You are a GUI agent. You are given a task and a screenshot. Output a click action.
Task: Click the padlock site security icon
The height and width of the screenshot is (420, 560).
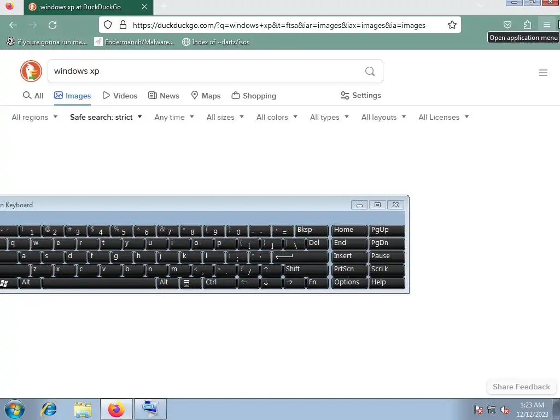[x=123, y=25]
